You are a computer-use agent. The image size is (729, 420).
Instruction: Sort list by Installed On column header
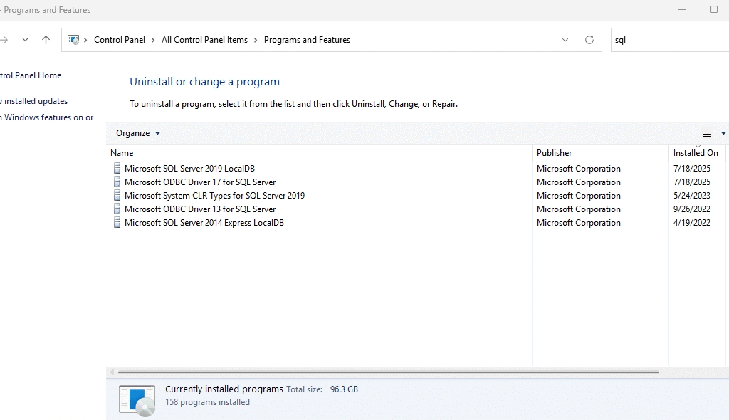tap(698, 153)
